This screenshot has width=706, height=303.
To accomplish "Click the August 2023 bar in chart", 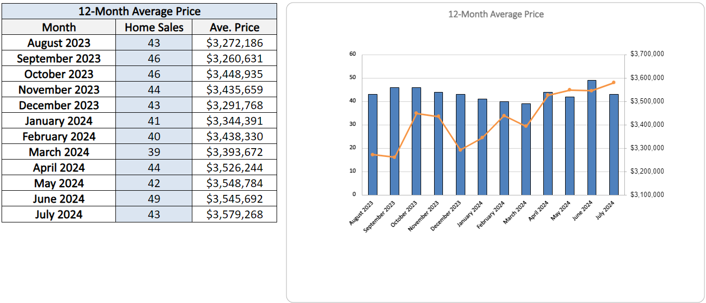I will tap(373, 144).
